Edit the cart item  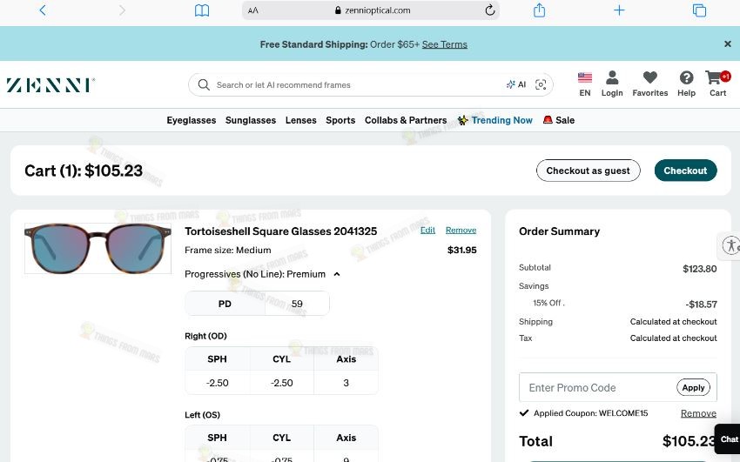click(x=427, y=230)
